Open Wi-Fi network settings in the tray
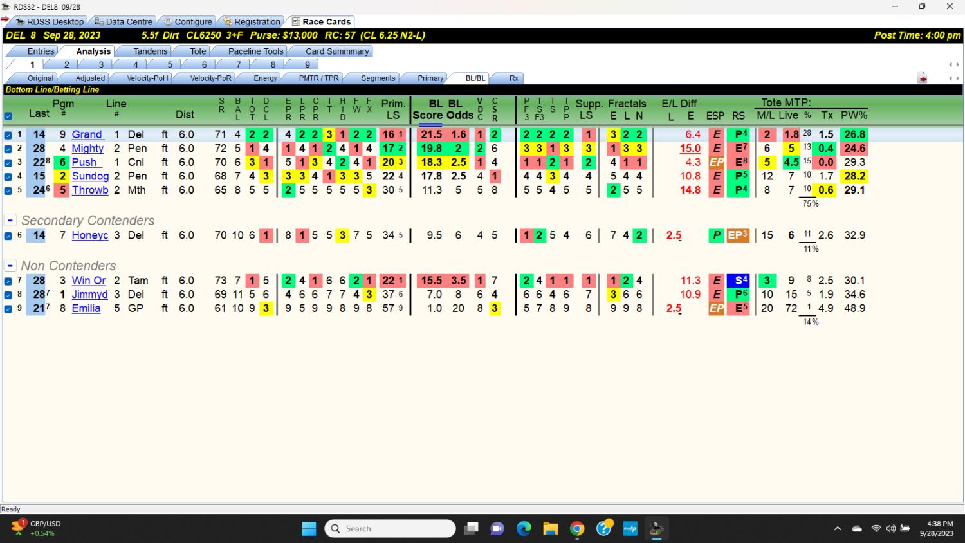965x543 pixels. (x=876, y=529)
